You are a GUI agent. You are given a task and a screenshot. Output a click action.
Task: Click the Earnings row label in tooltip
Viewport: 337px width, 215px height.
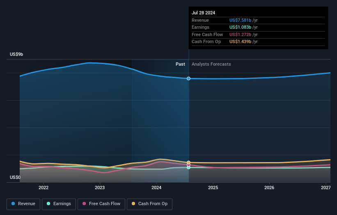pos(200,27)
